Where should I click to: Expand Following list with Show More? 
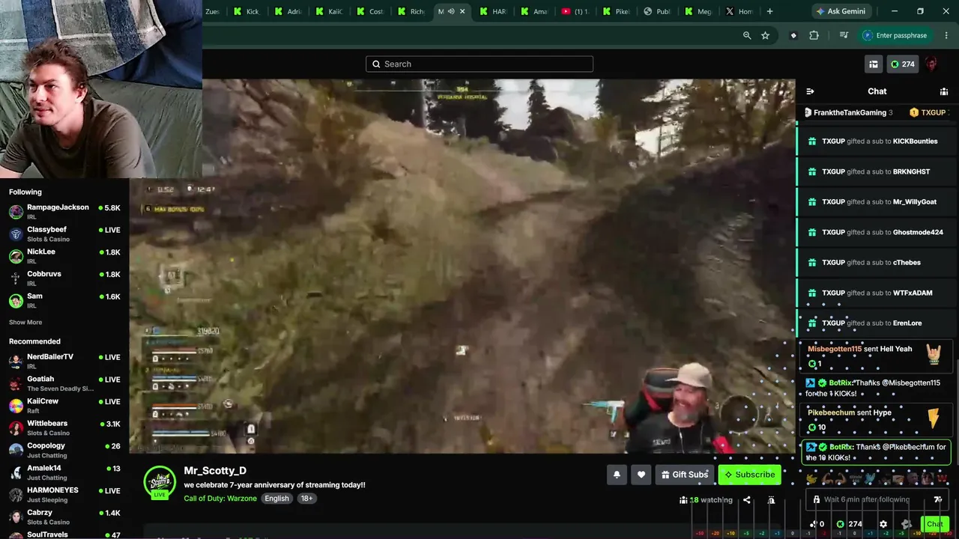click(25, 323)
